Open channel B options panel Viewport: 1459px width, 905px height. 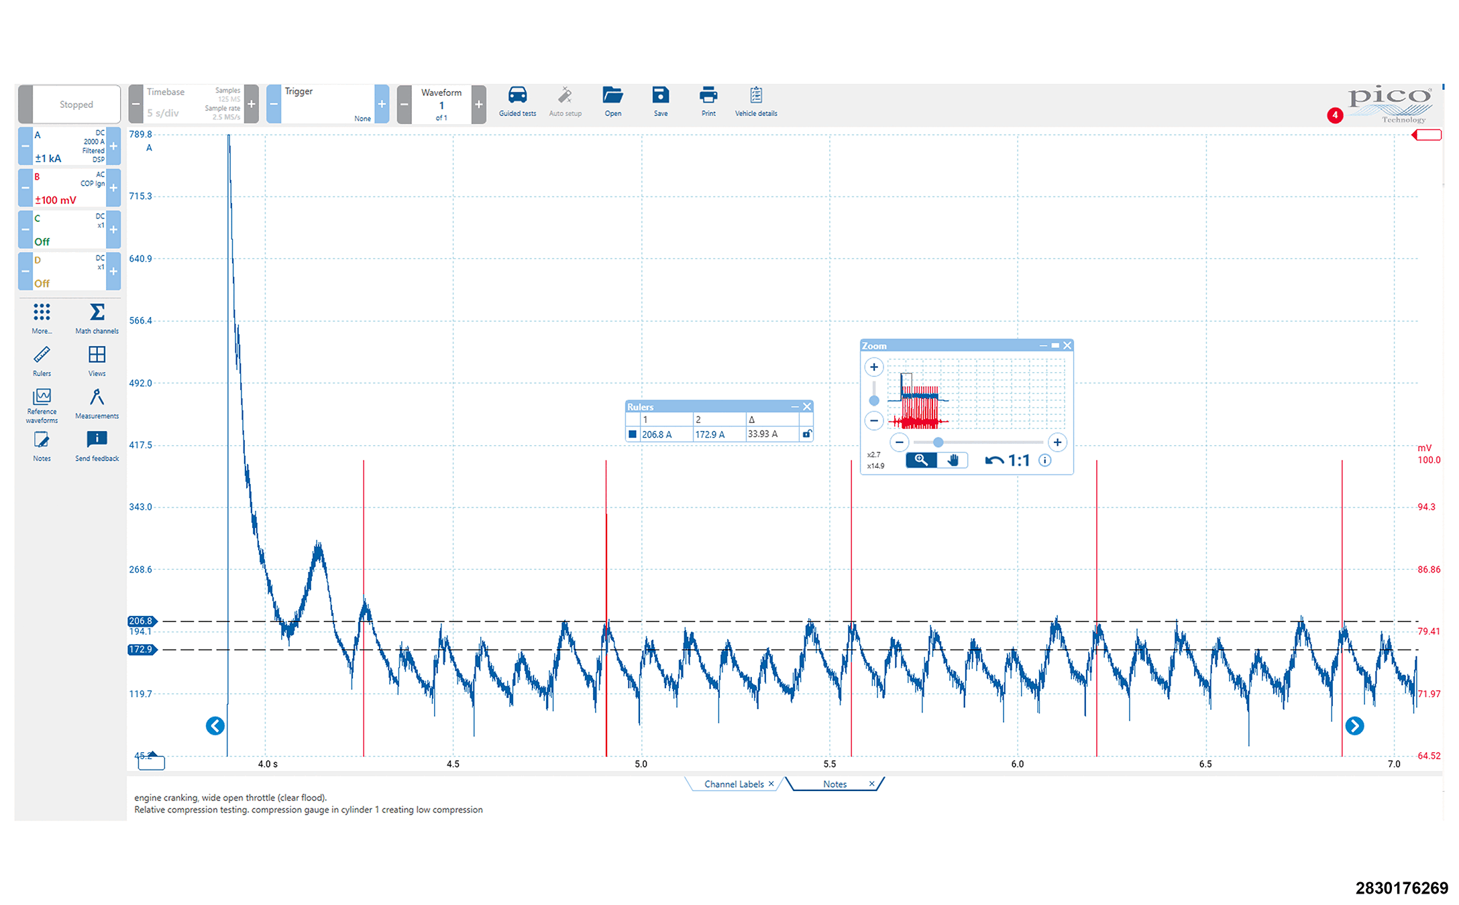(x=69, y=188)
